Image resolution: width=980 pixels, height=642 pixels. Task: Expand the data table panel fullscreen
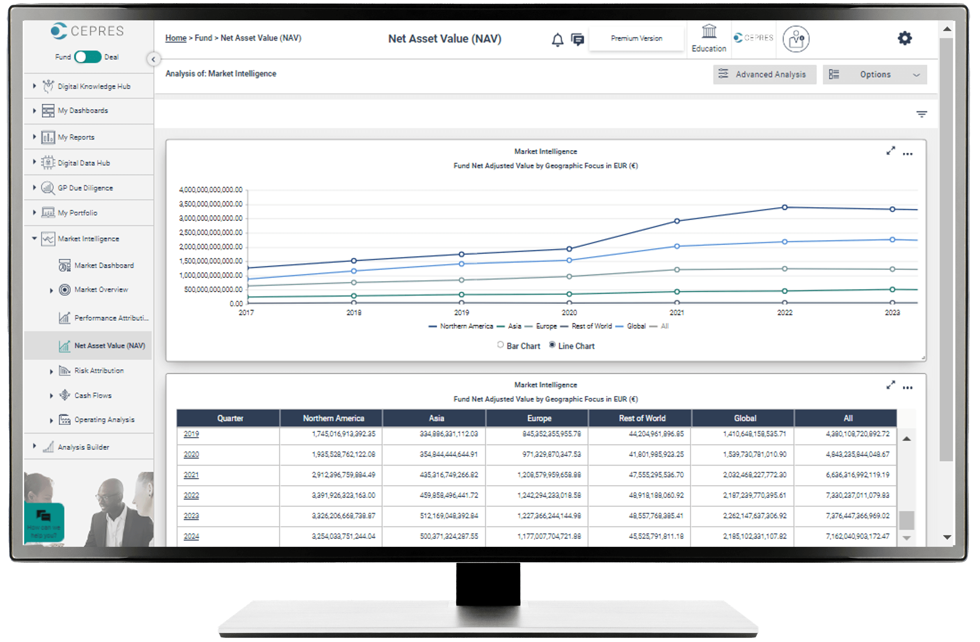[891, 386]
